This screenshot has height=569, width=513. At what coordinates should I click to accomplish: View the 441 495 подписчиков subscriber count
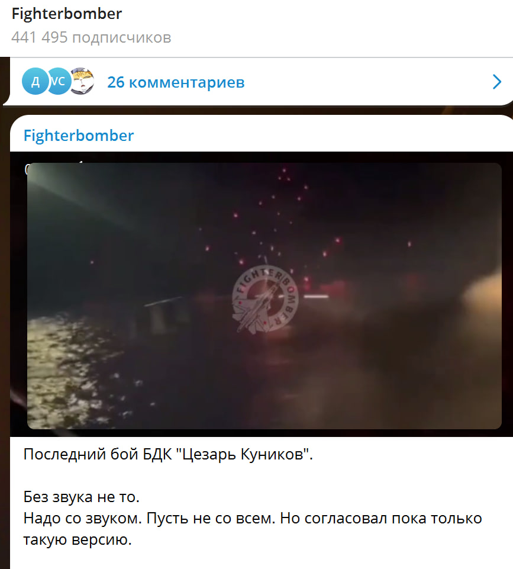pos(91,37)
